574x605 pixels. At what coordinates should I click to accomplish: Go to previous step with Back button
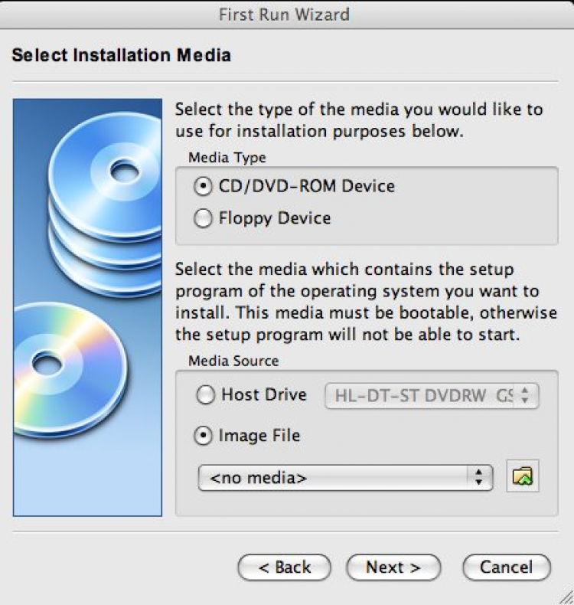284,567
